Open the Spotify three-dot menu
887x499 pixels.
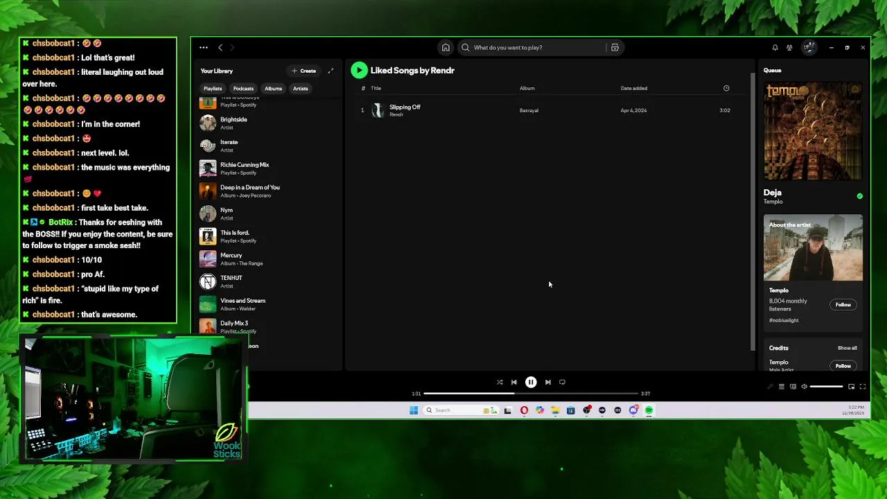(203, 48)
